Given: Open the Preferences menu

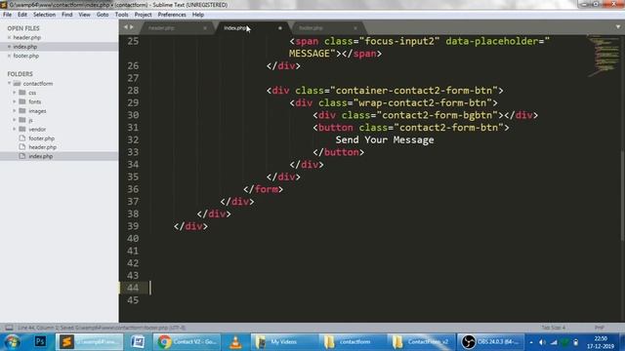Looking at the screenshot, I should pyautogui.click(x=172, y=15).
